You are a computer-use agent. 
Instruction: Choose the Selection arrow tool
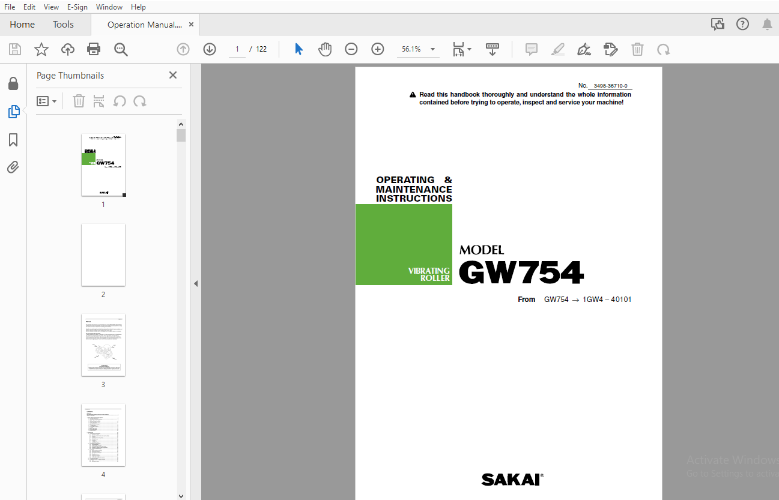299,49
